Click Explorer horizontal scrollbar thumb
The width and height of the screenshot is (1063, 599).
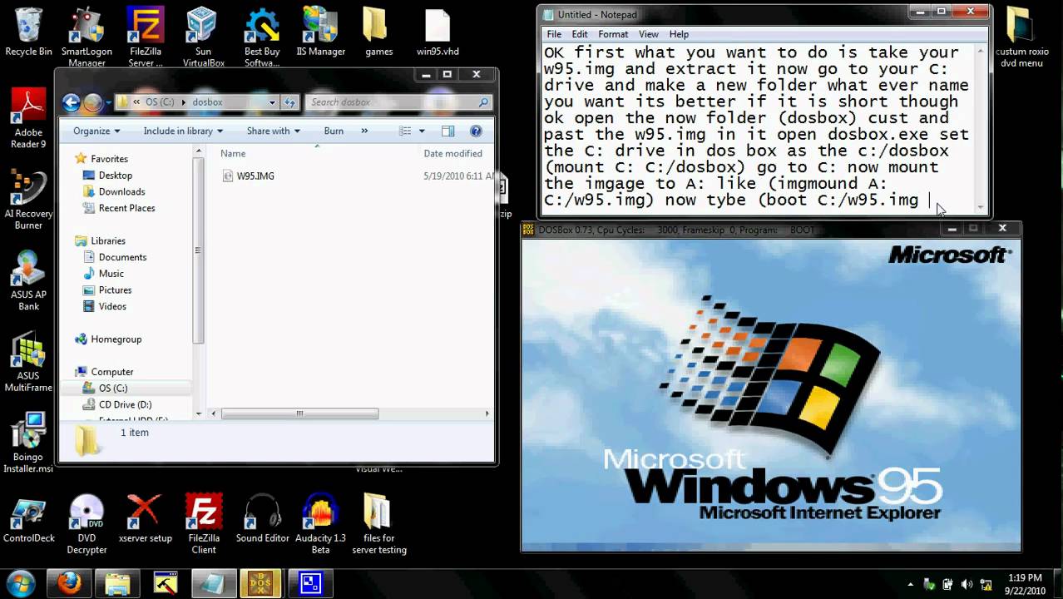pyautogui.click(x=300, y=413)
